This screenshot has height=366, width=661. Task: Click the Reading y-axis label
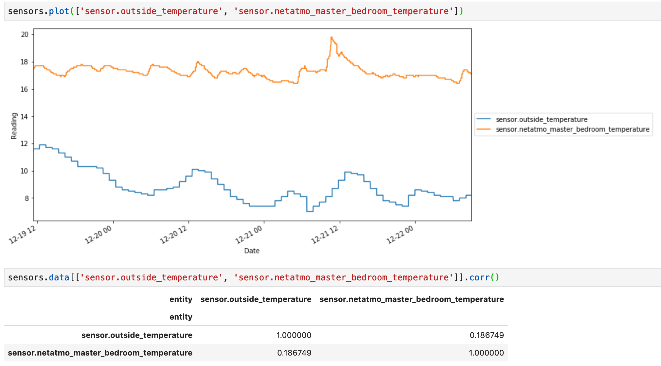pos(14,126)
